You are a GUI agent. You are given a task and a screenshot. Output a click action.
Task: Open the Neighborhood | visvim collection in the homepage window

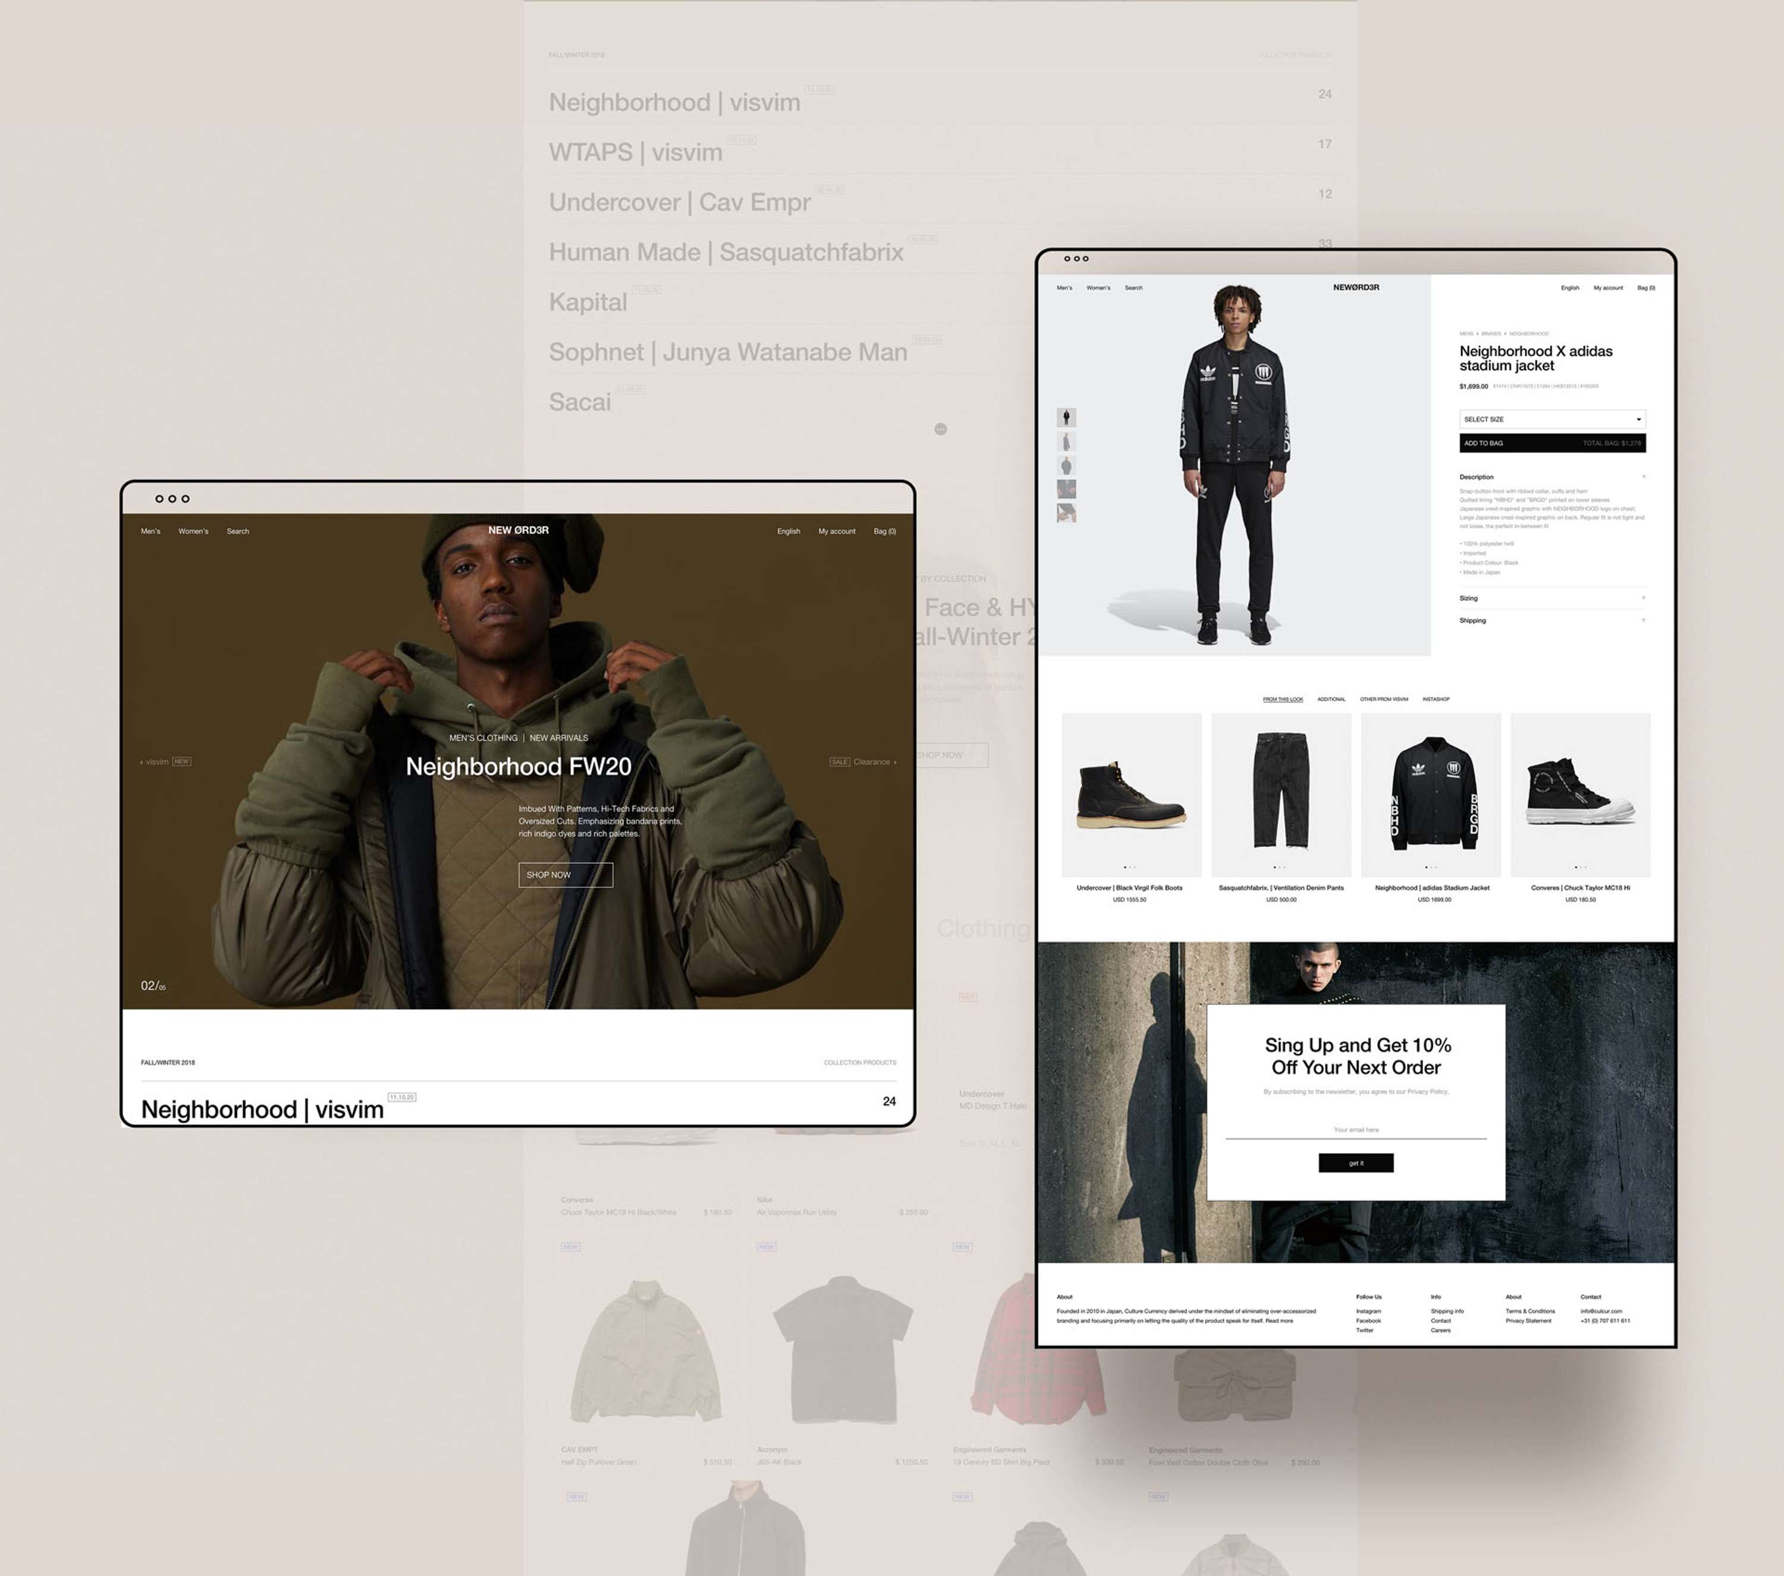pos(263,1110)
